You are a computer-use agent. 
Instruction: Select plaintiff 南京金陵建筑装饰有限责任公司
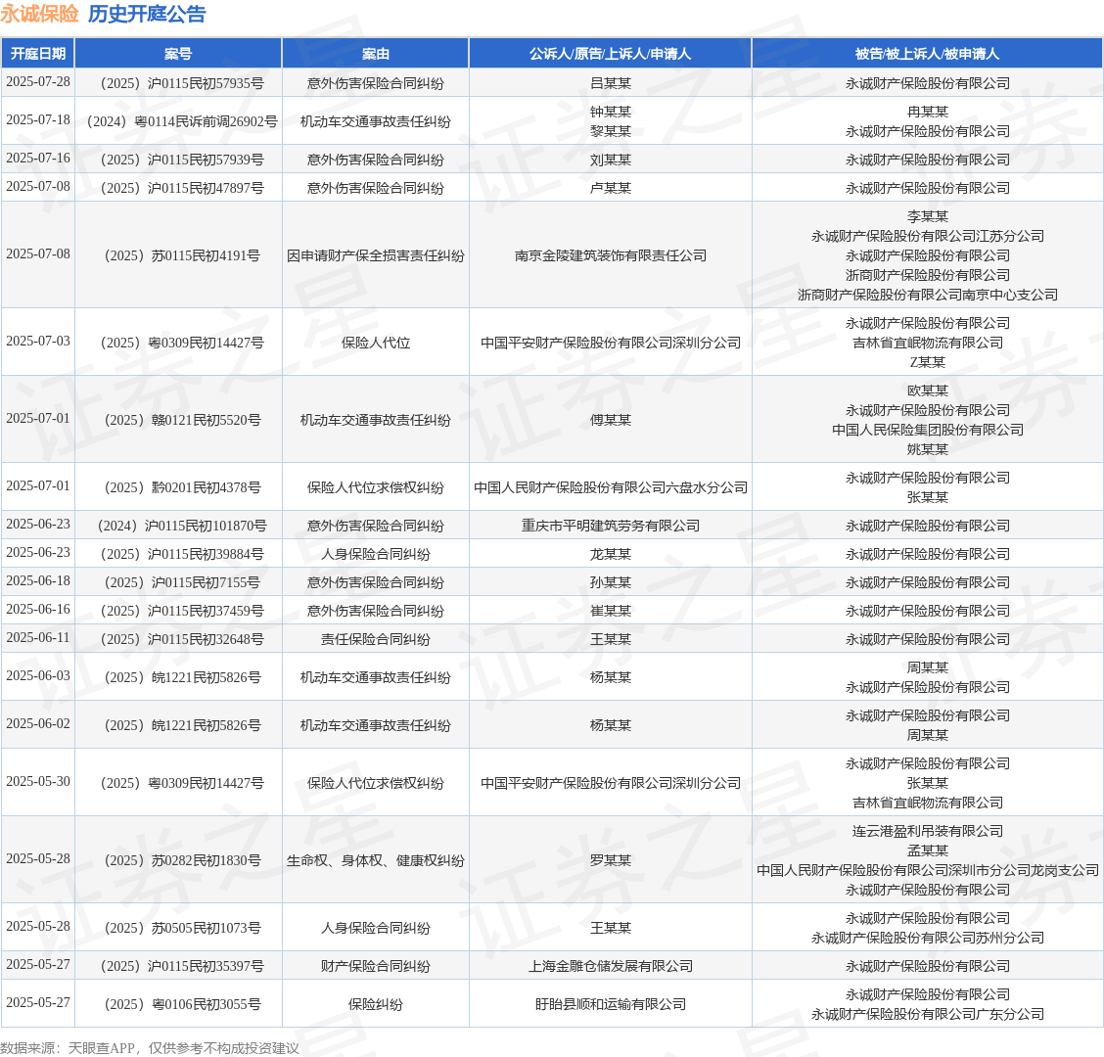[x=611, y=254]
